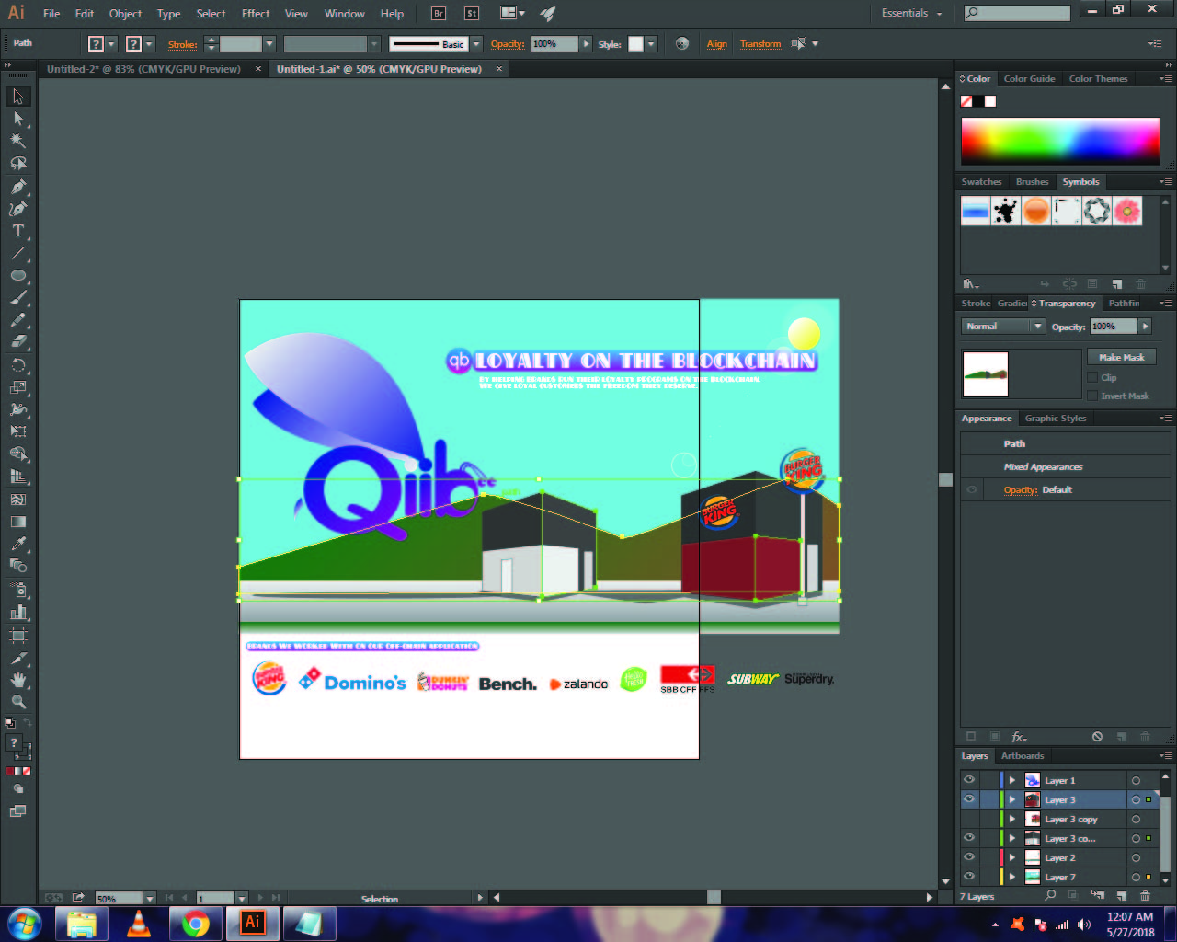Viewport: 1177px width, 942px height.
Task: Open the Object menu
Action: click(x=125, y=14)
